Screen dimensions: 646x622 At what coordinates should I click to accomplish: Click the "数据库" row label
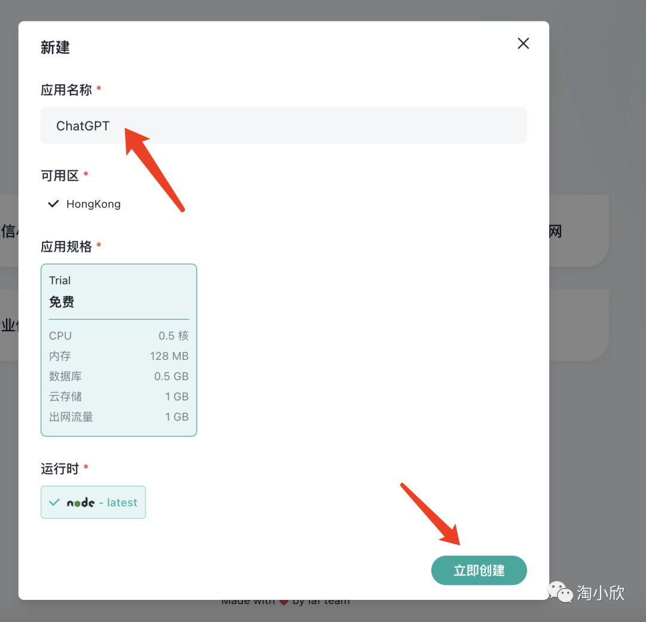click(x=66, y=376)
